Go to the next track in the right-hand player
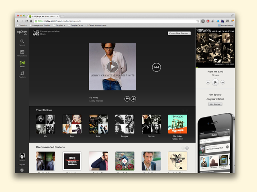 tap(222, 82)
